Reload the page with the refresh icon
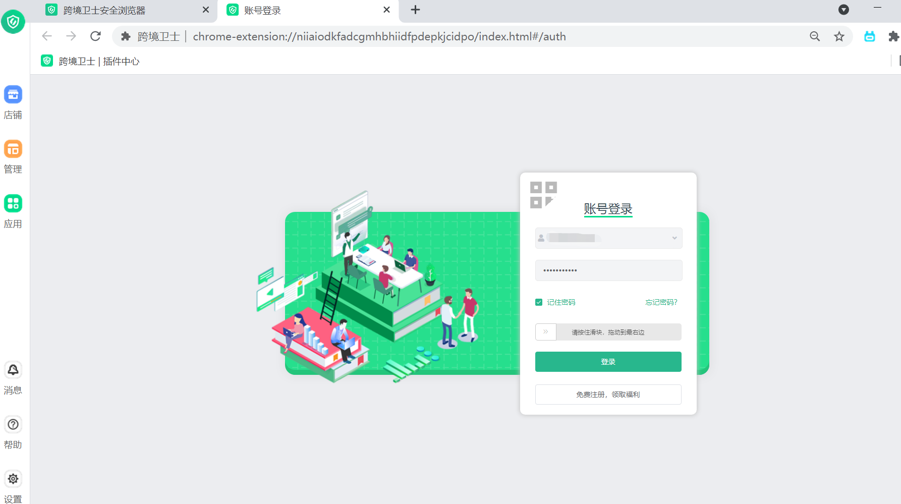 [x=95, y=36]
